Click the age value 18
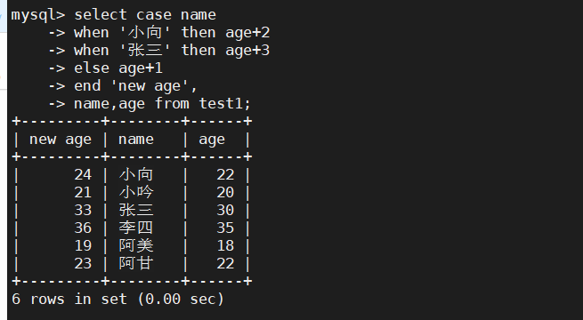The width and height of the screenshot is (583, 320). pos(225,245)
